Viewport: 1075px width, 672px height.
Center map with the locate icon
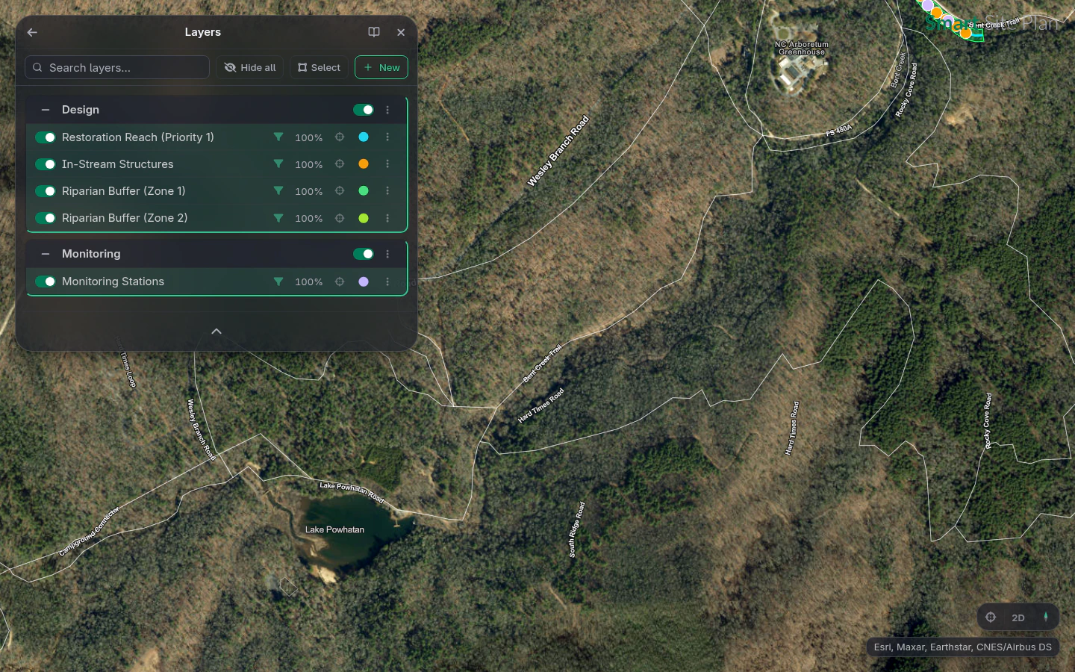991,617
